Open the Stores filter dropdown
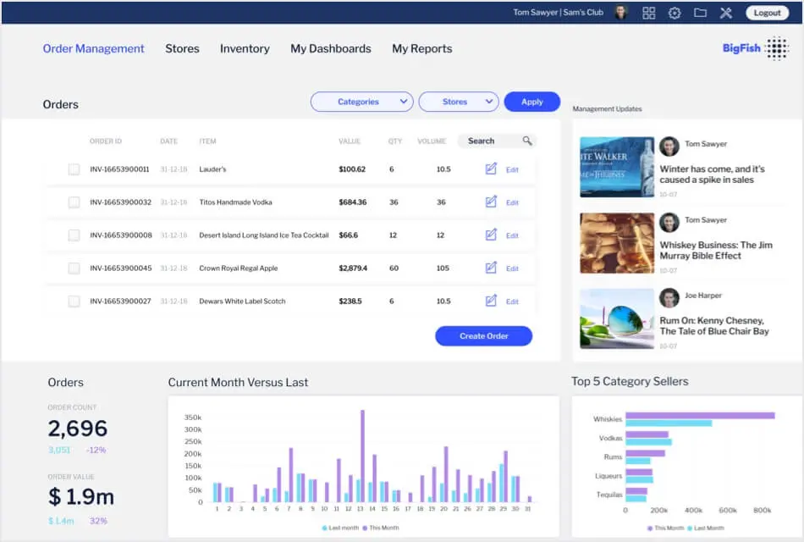The image size is (804, 542). (458, 102)
